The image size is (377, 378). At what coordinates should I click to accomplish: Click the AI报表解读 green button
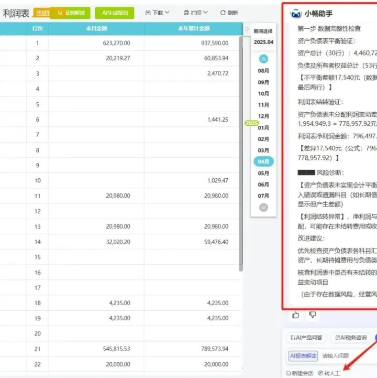coord(70,13)
